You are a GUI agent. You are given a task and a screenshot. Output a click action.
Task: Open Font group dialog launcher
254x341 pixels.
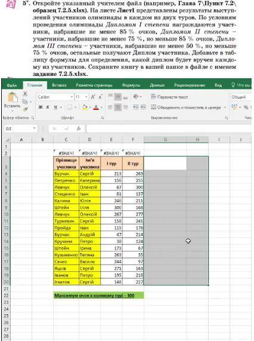click(103, 118)
